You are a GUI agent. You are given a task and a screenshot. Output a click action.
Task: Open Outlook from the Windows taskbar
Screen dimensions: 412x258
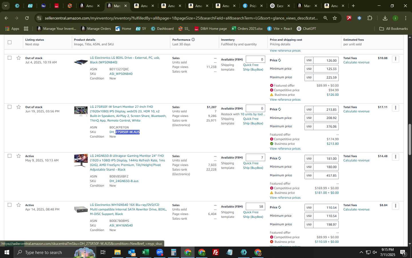tap(132, 252)
